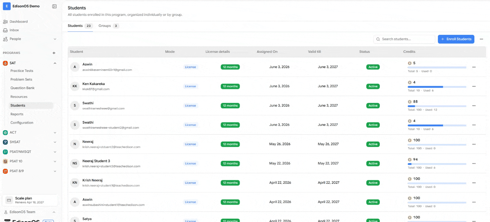Screen dimensions: 490x222
Task: Click the Valid till column header
Action: tap(314, 52)
